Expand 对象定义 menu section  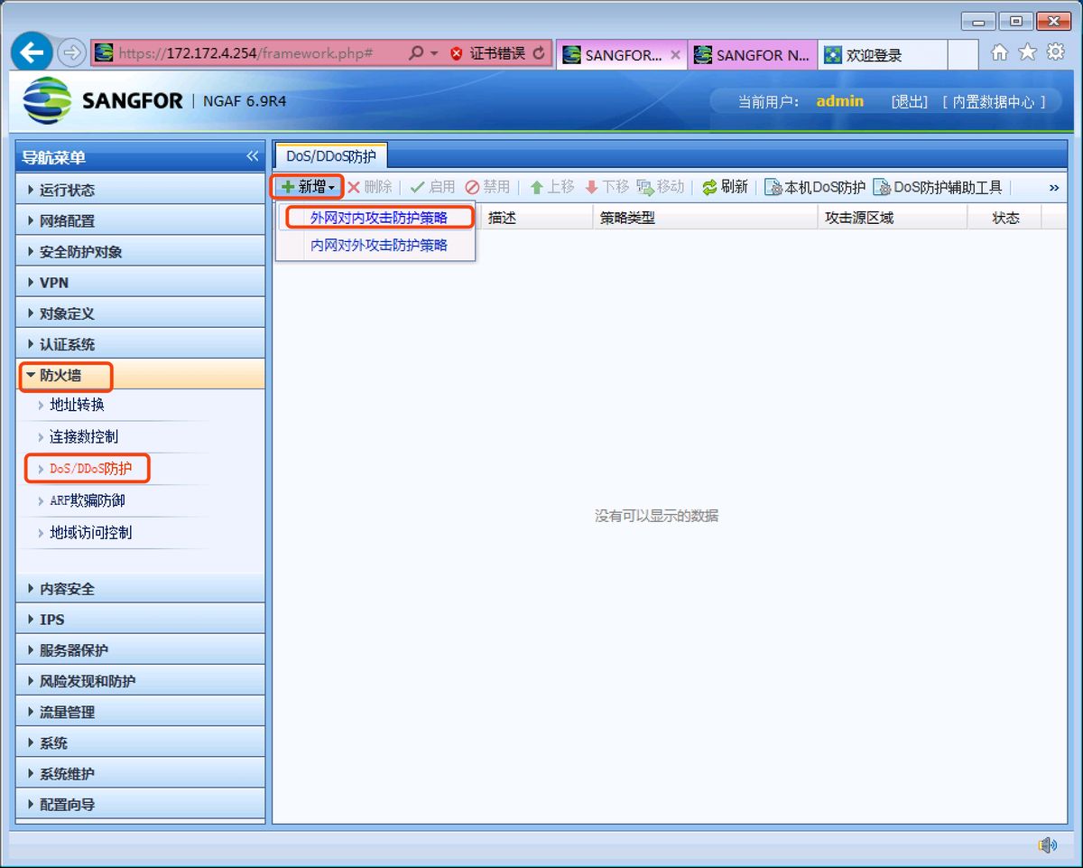pyautogui.click(x=141, y=313)
